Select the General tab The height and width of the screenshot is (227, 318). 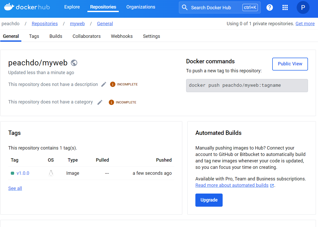click(11, 36)
